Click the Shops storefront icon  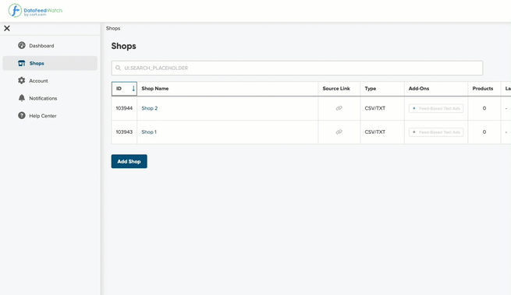tap(22, 63)
